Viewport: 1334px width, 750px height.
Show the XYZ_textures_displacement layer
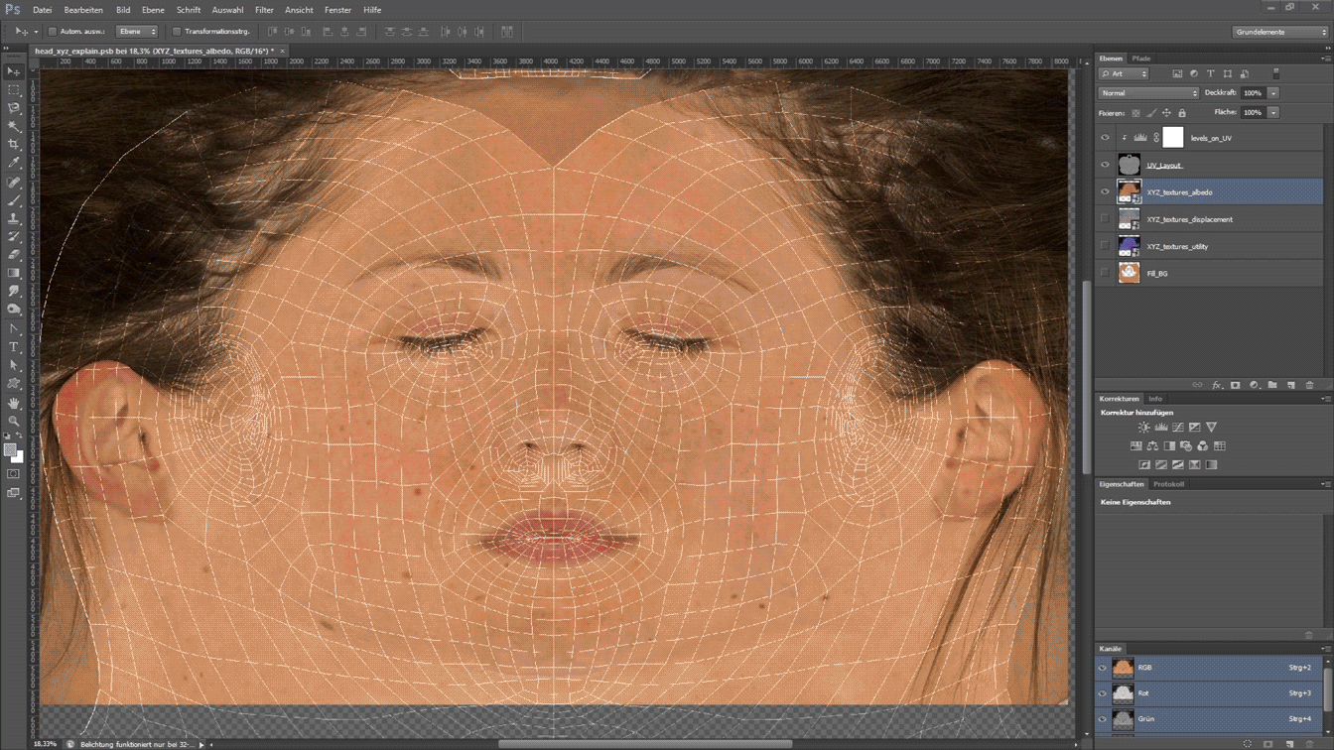coord(1105,219)
